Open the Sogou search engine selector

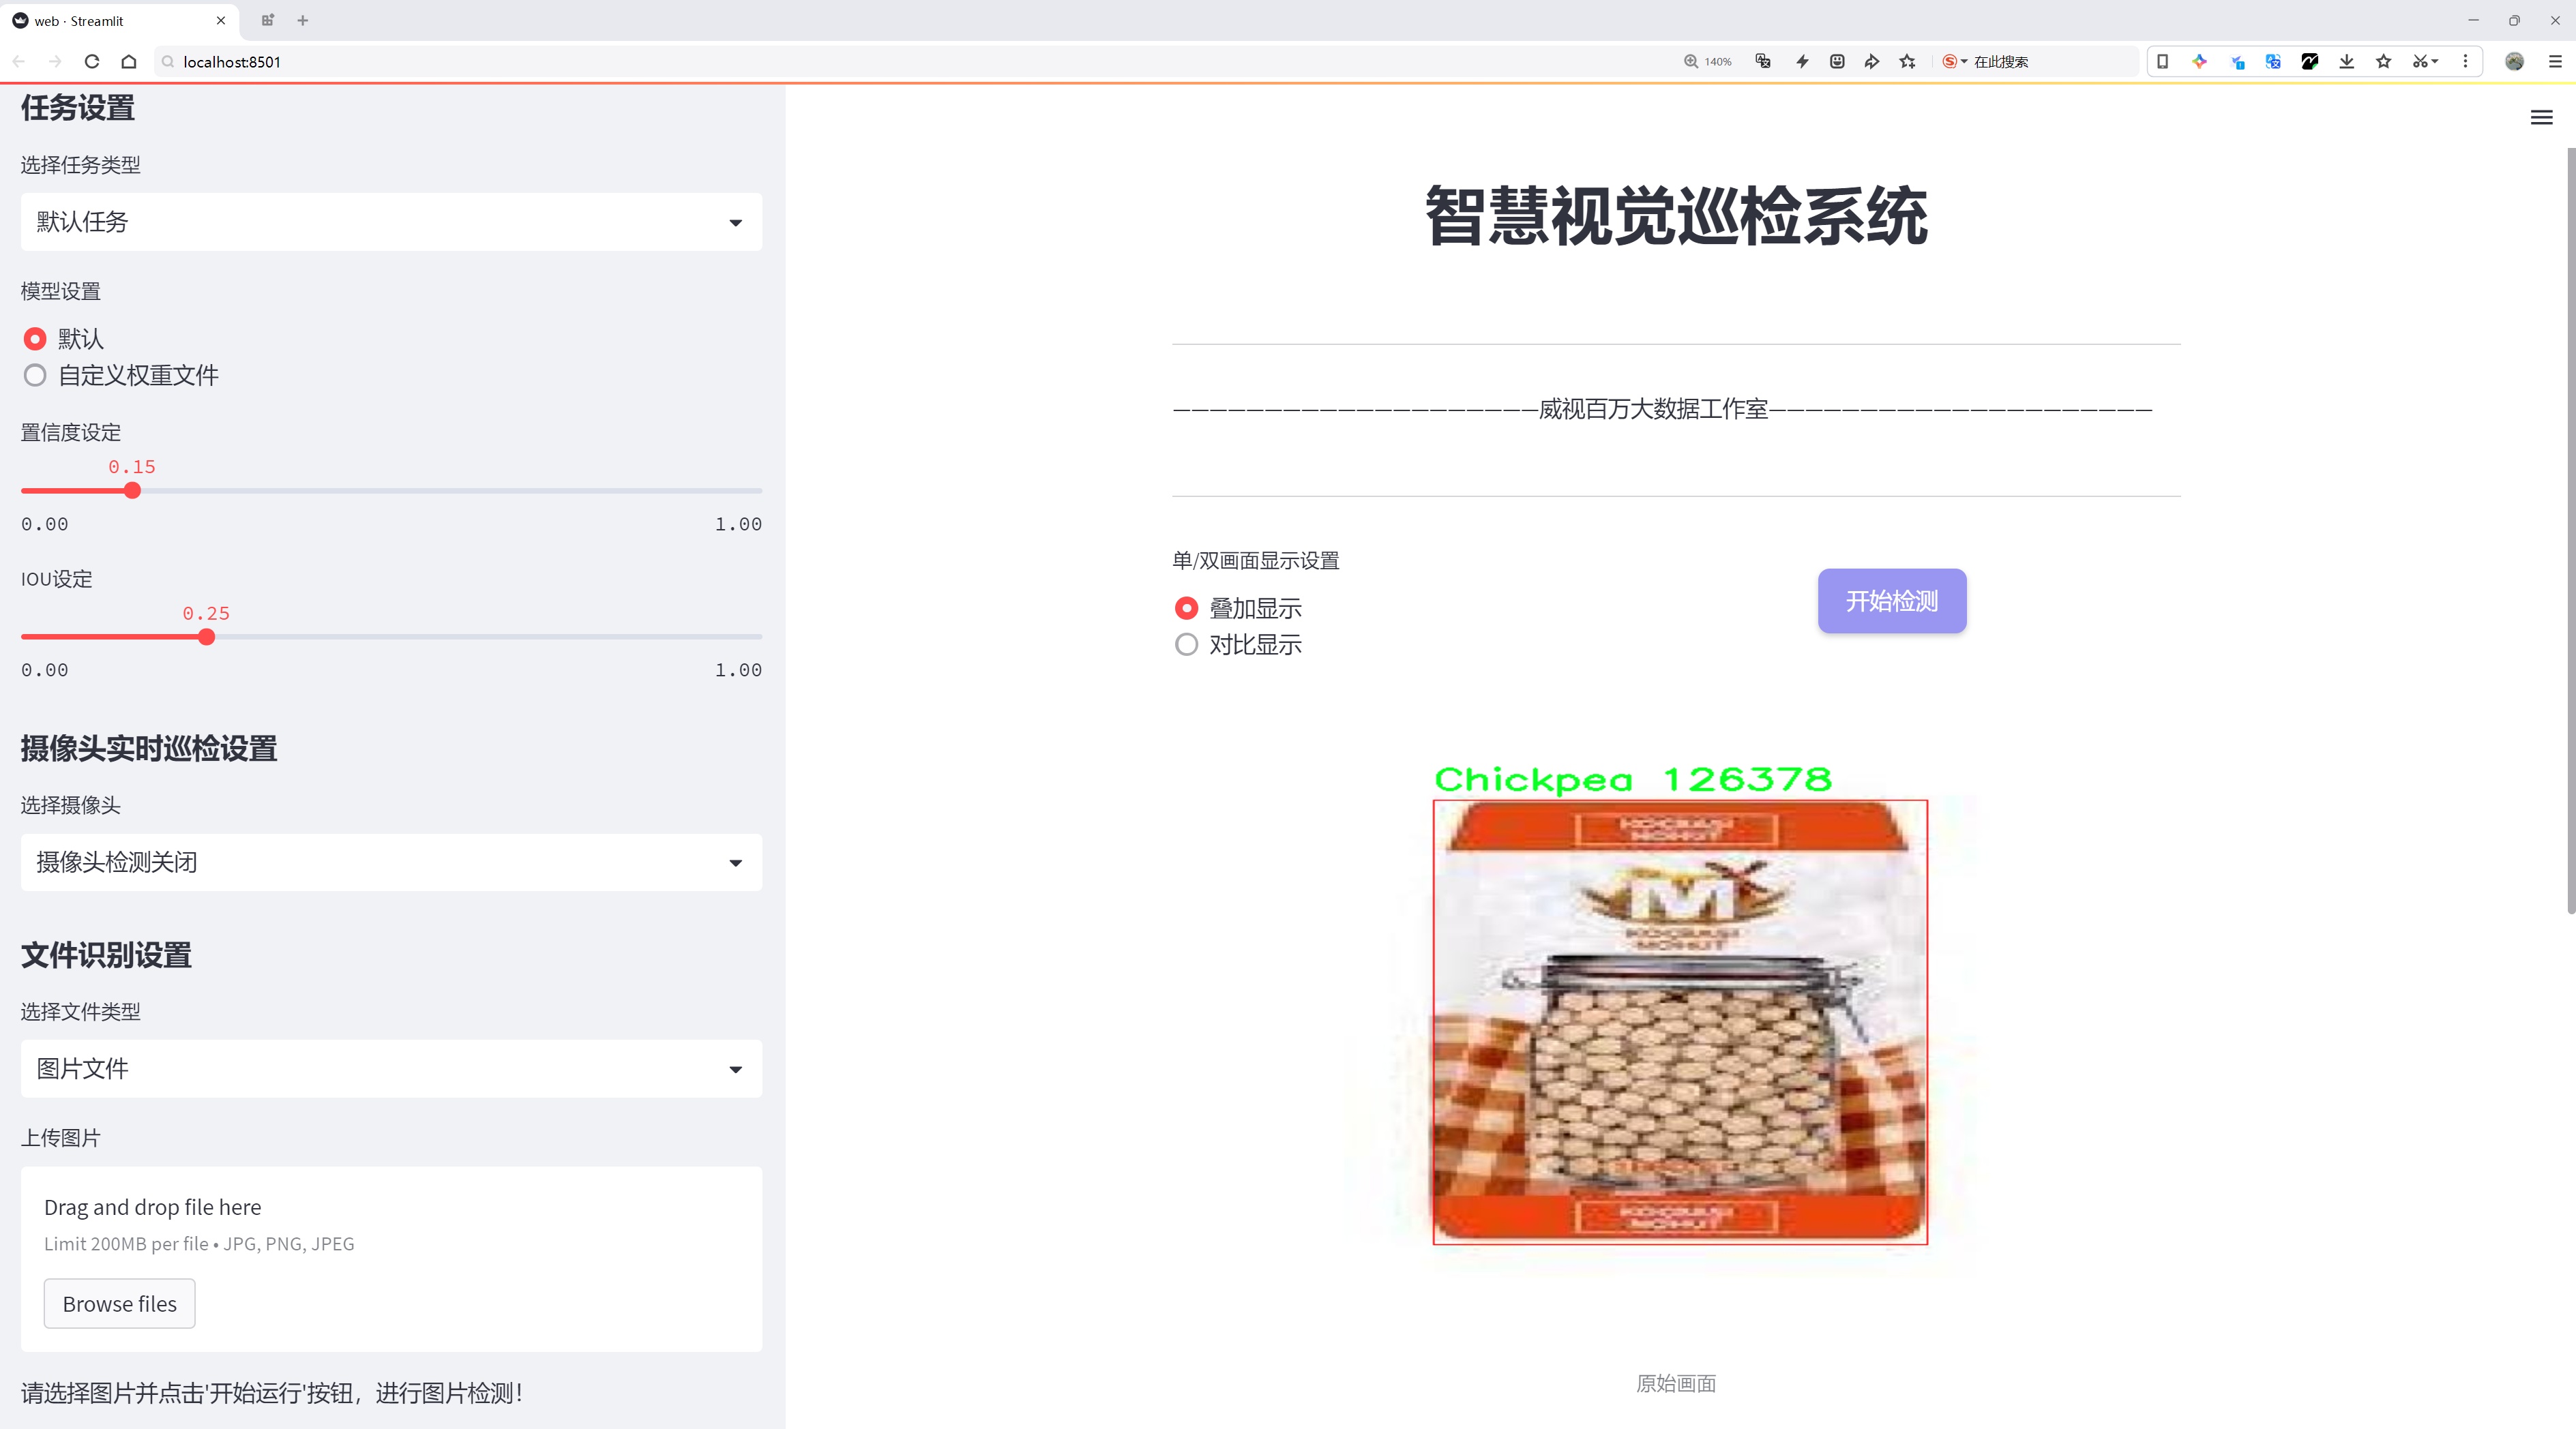coord(1954,62)
